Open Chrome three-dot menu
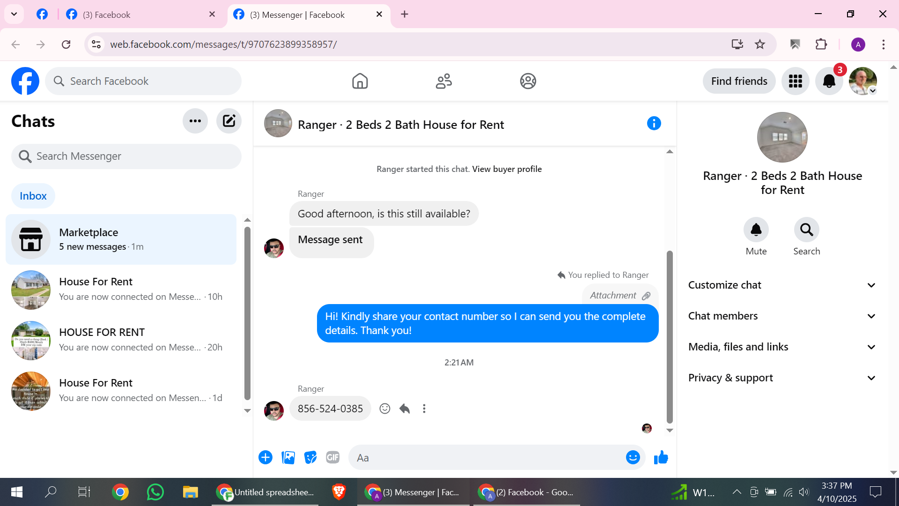This screenshot has width=899, height=506. pos(884,45)
